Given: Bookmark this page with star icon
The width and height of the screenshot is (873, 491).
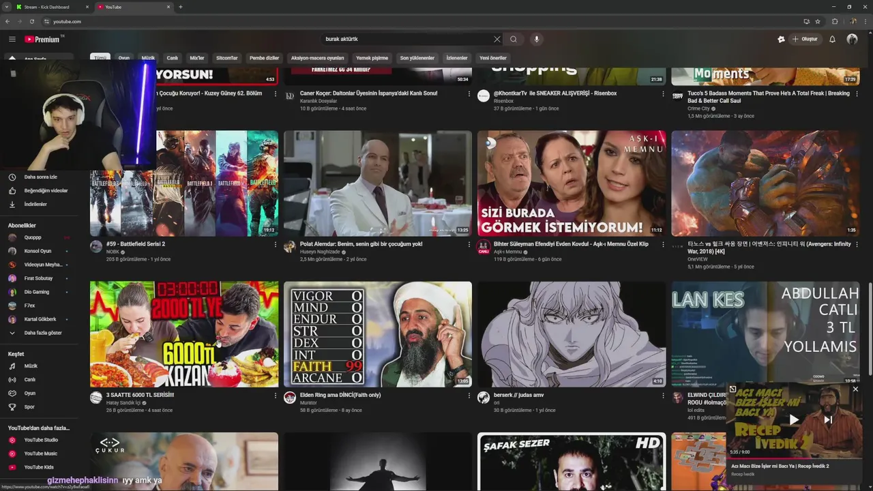Looking at the screenshot, I should point(818,21).
